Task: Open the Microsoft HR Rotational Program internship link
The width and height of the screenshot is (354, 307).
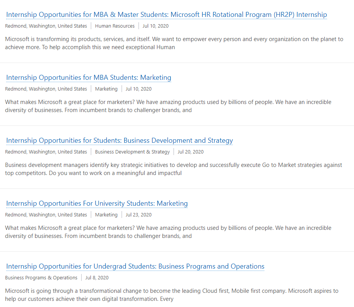Action: click(166, 15)
